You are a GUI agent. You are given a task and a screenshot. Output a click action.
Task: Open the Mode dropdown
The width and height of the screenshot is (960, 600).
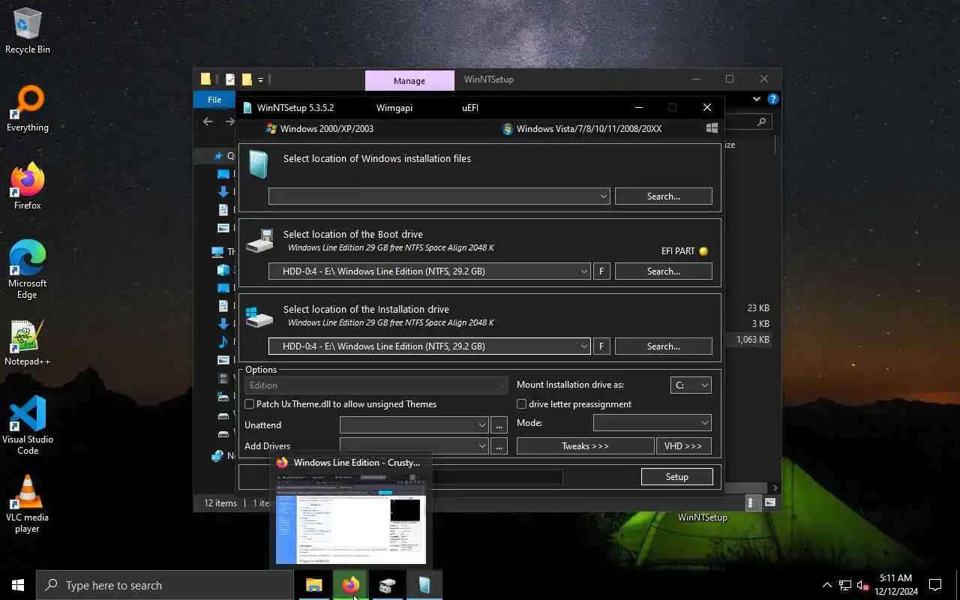point(652,423)
